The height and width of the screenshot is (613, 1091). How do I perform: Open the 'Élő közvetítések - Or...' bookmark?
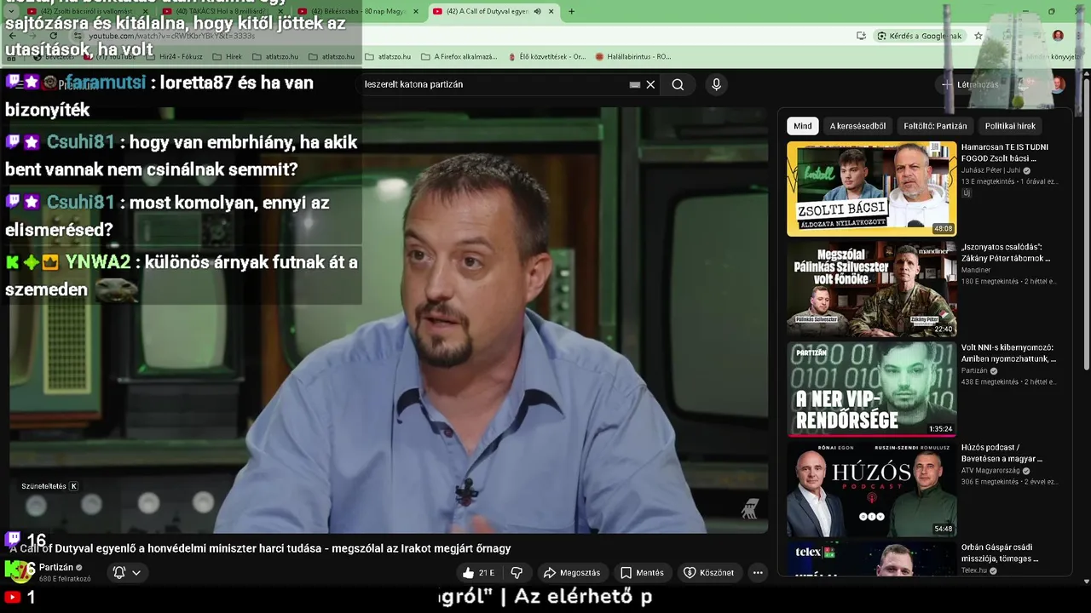click(x=547, y=56)
